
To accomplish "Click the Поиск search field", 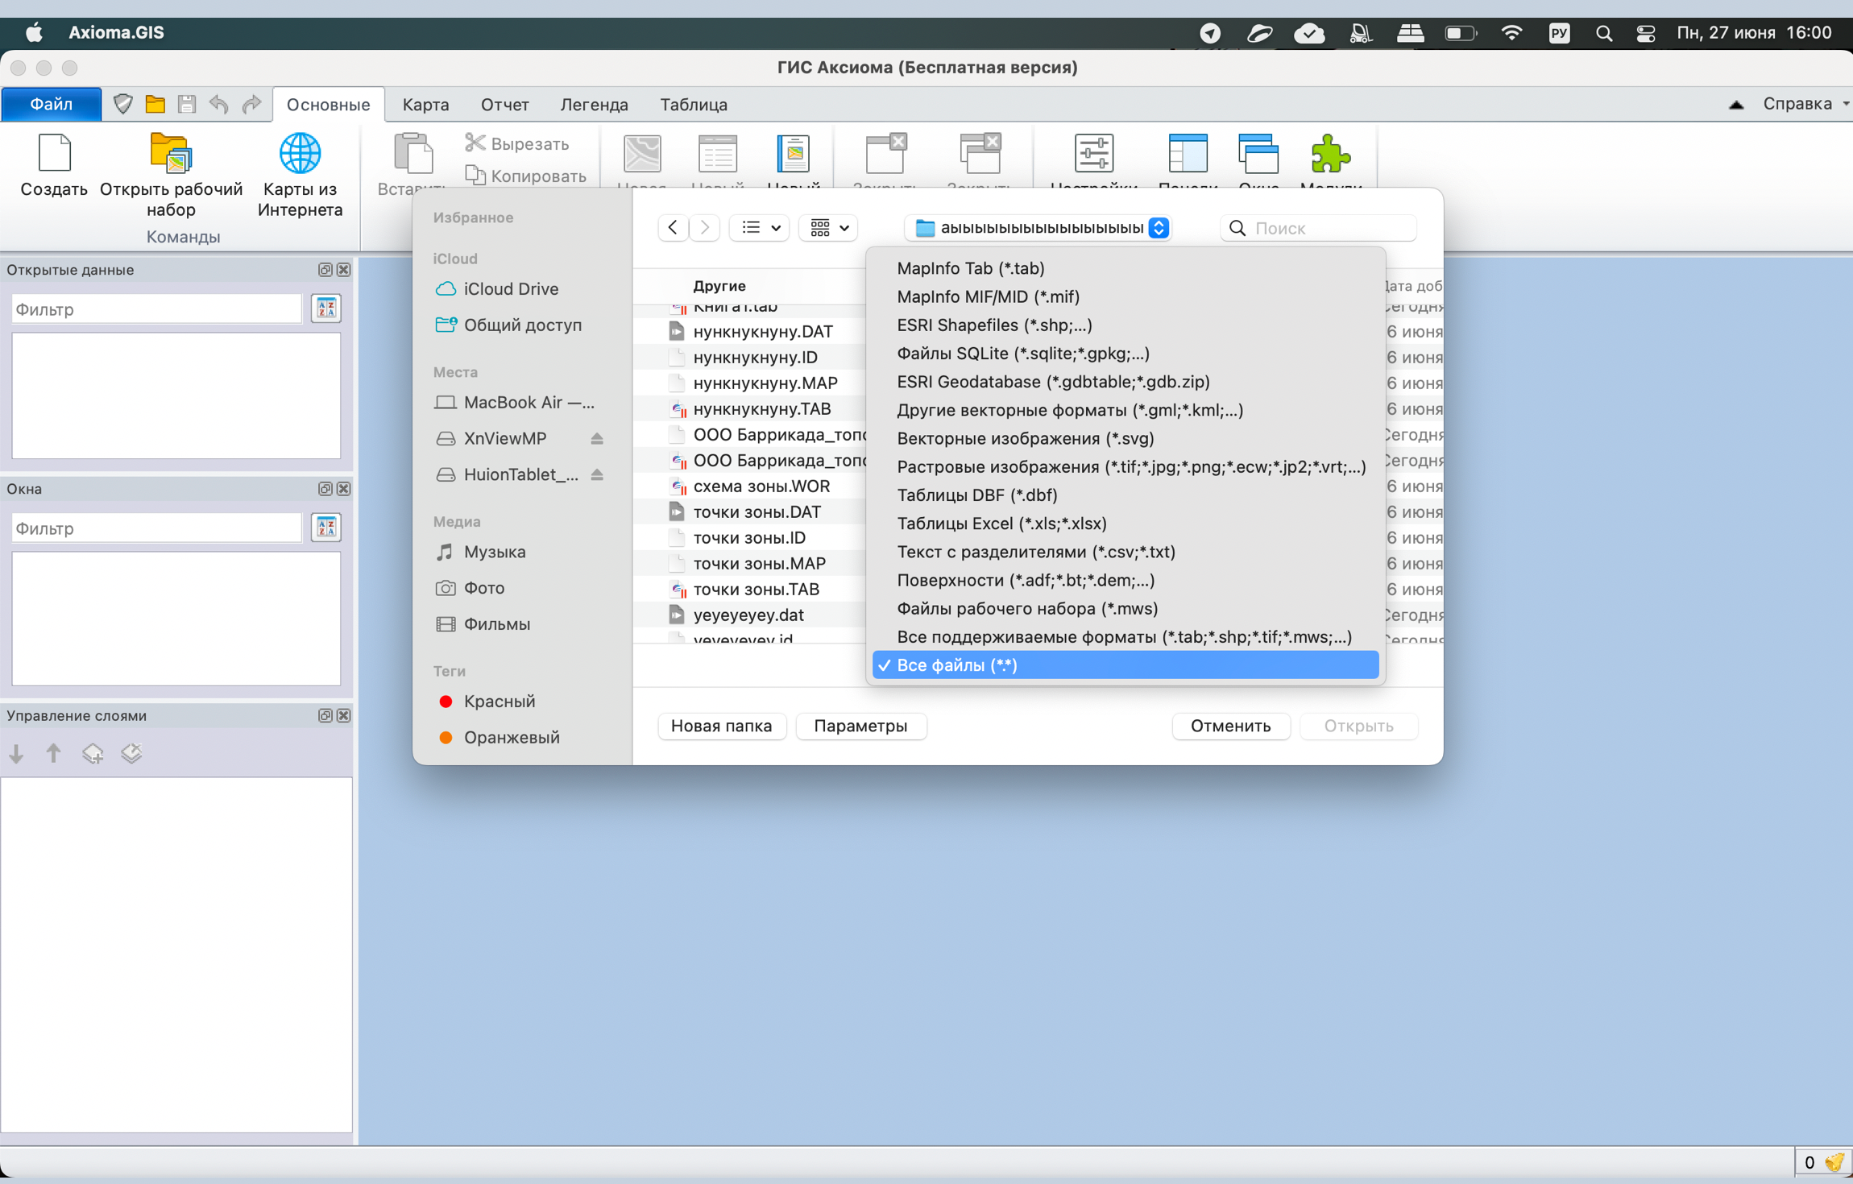I will (1329, 228).
